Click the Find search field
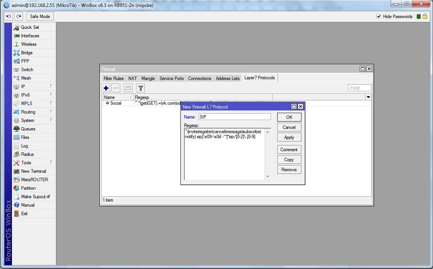This screenshot has height=269, width=433. pyautogui.click(x=359, y=88)
